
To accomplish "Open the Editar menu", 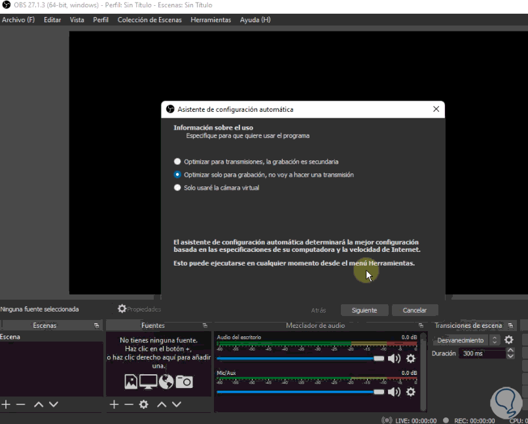I will [x=52, y=20].
